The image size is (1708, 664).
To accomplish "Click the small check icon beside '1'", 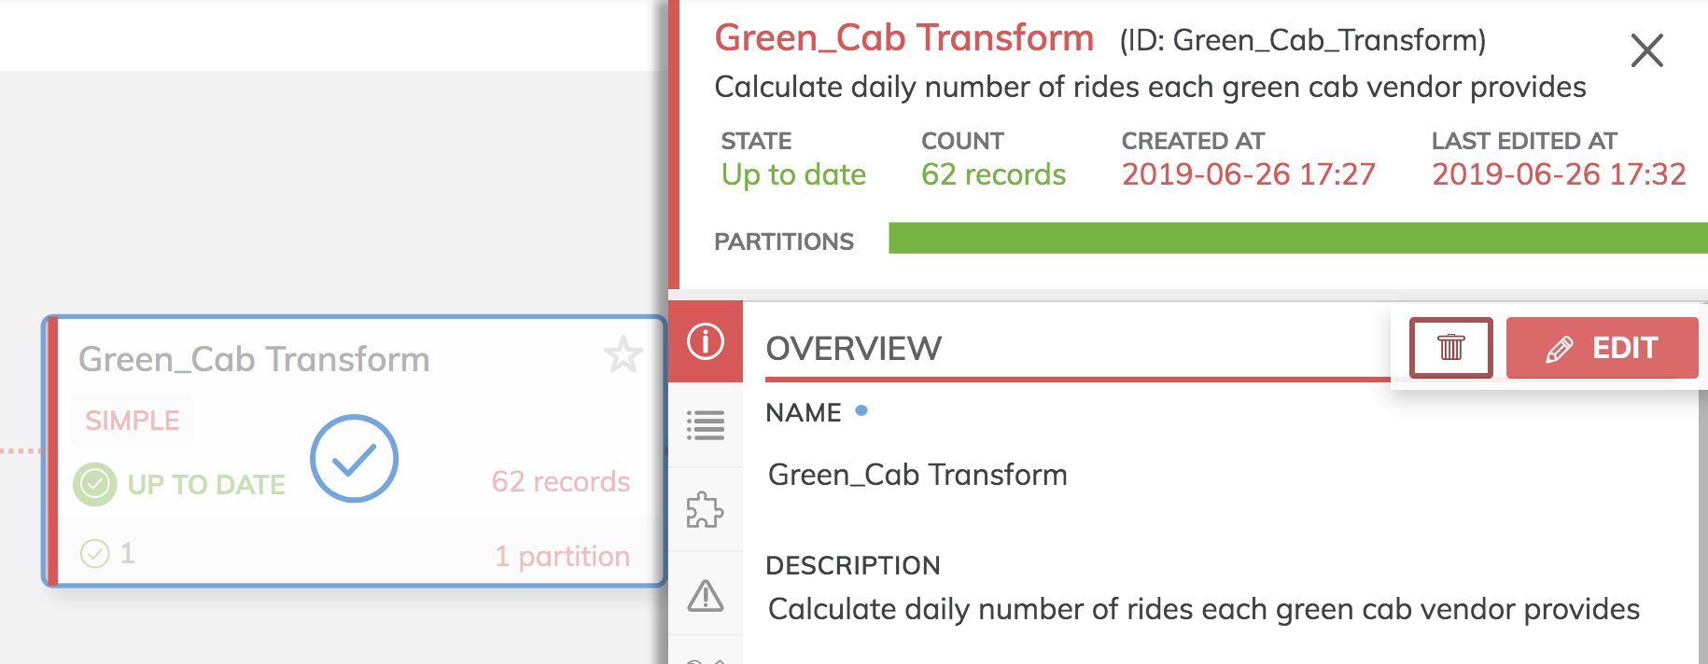I will pyautogui.click(x=95, y=554).
